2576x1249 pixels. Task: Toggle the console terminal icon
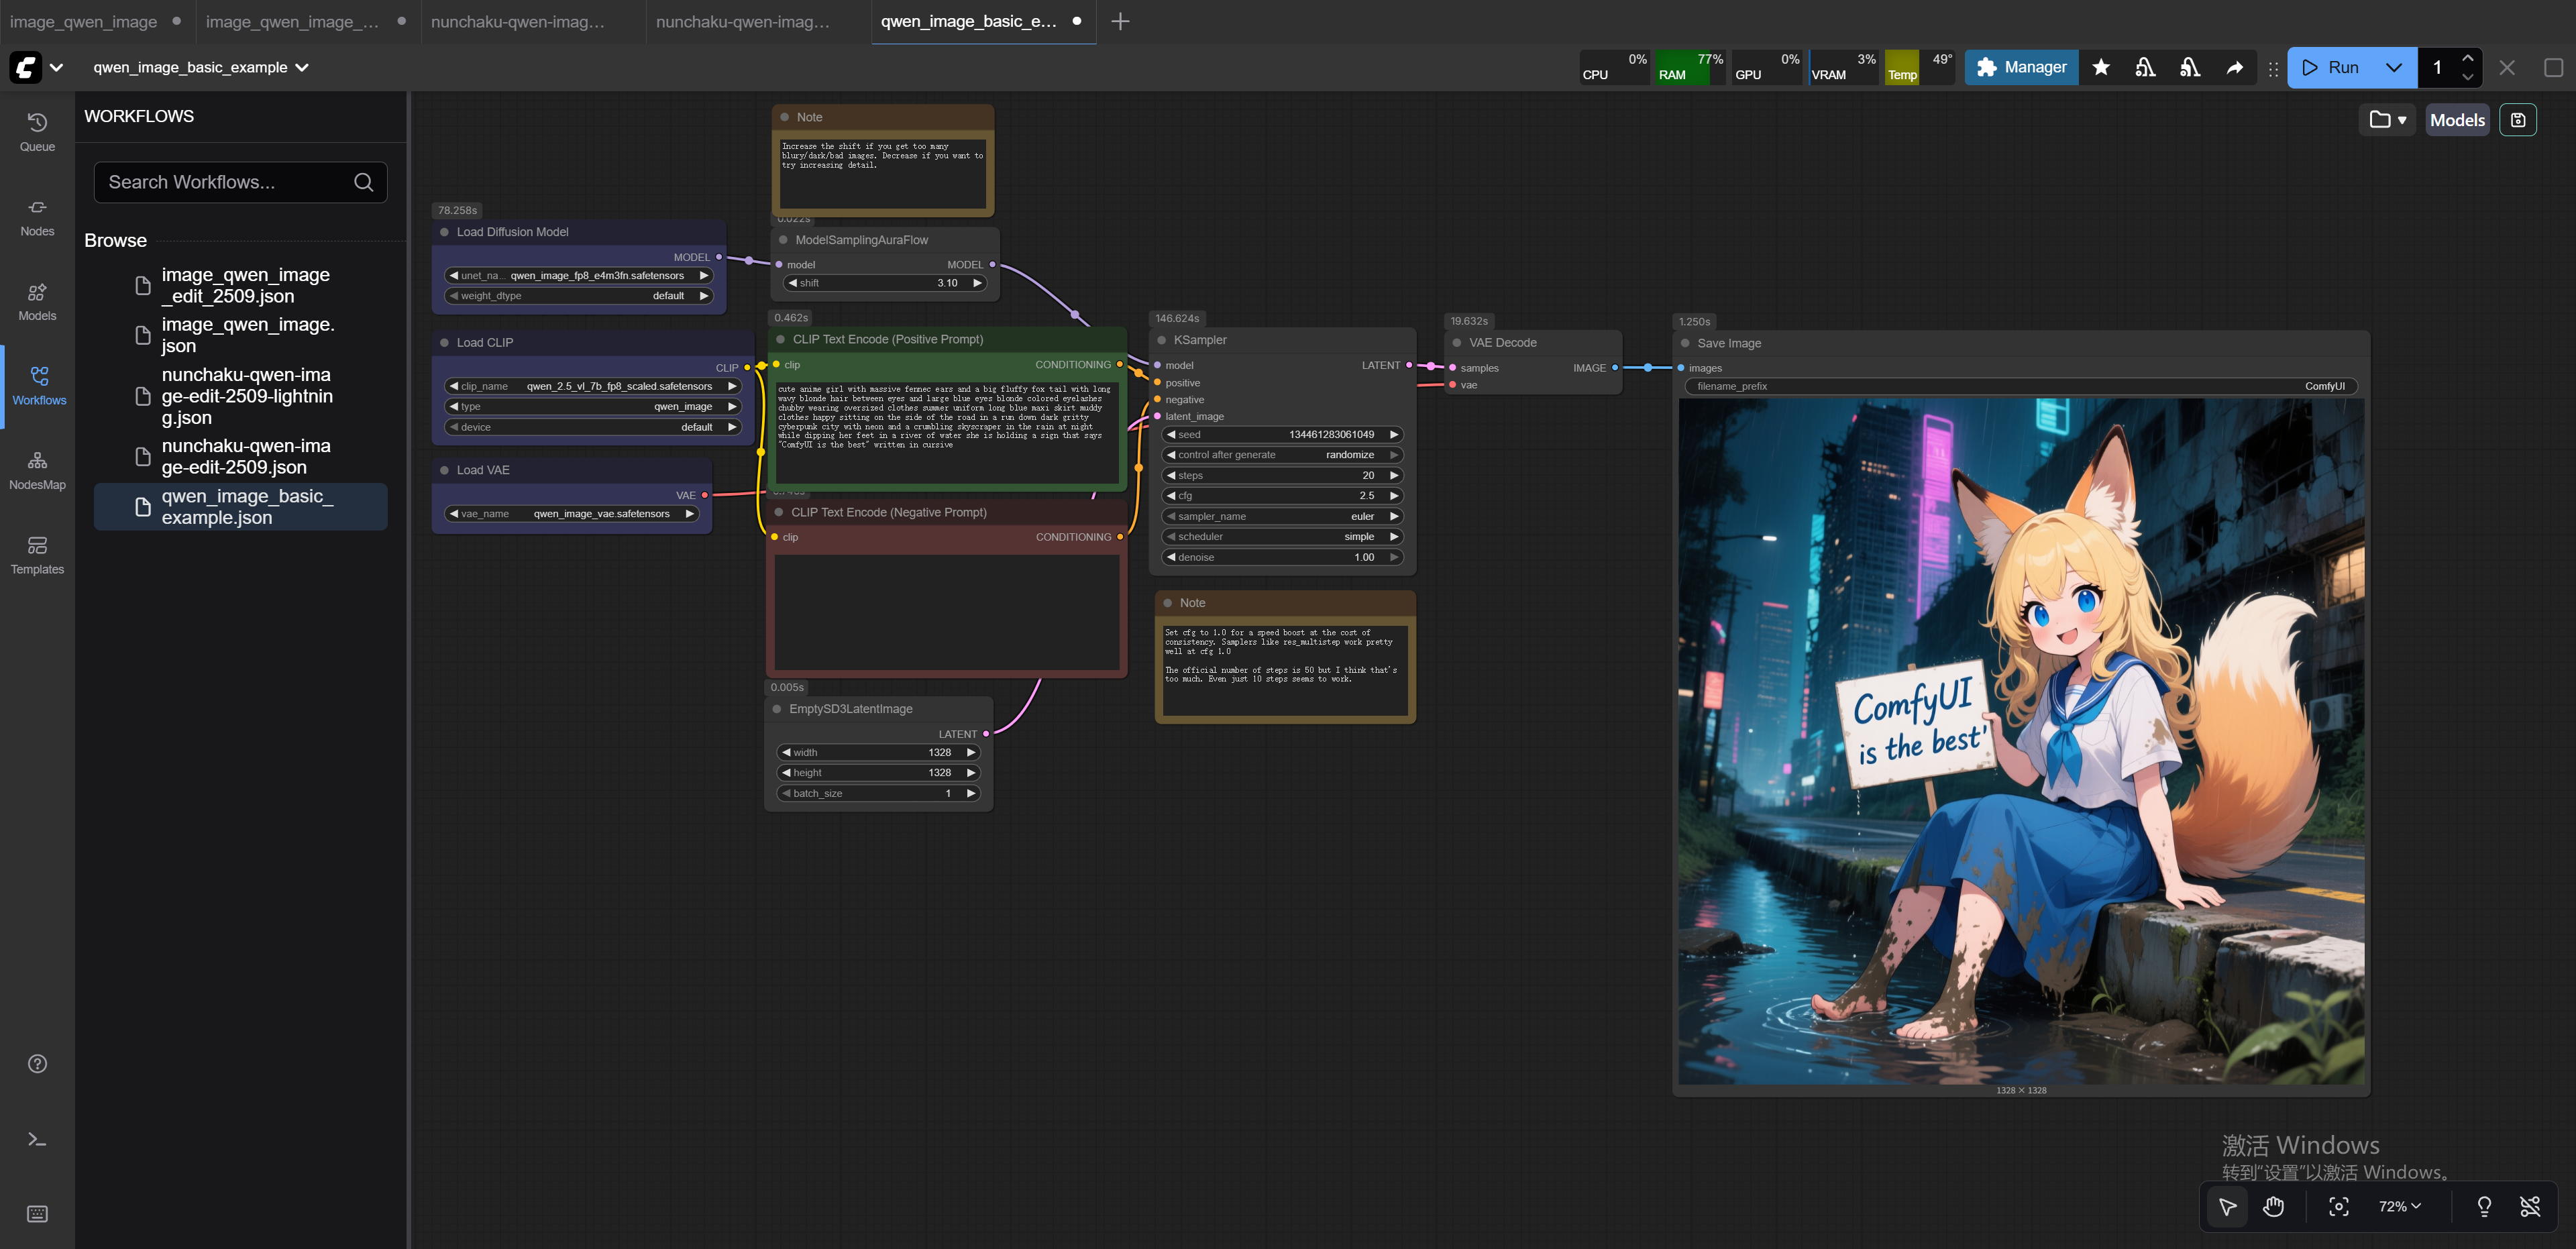37,1139
